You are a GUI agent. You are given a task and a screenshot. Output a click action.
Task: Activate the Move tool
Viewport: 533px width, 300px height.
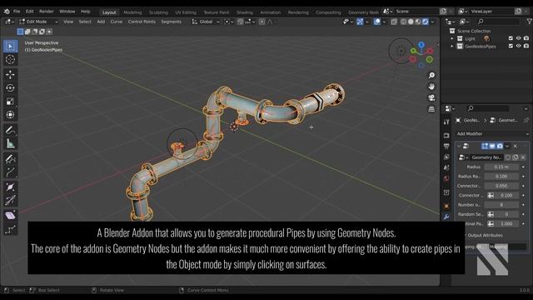[x=10, y=74]
